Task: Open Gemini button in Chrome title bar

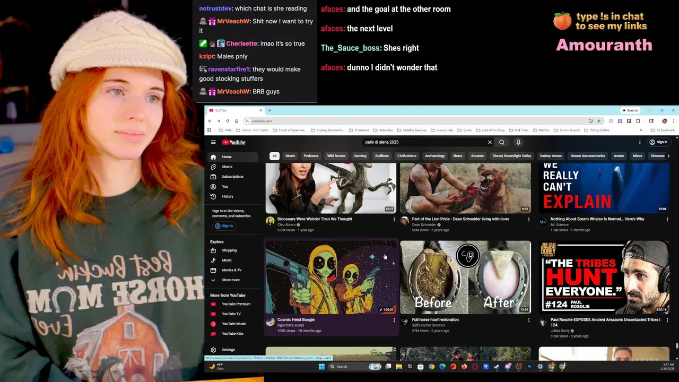Action: (x=630, y=110)
